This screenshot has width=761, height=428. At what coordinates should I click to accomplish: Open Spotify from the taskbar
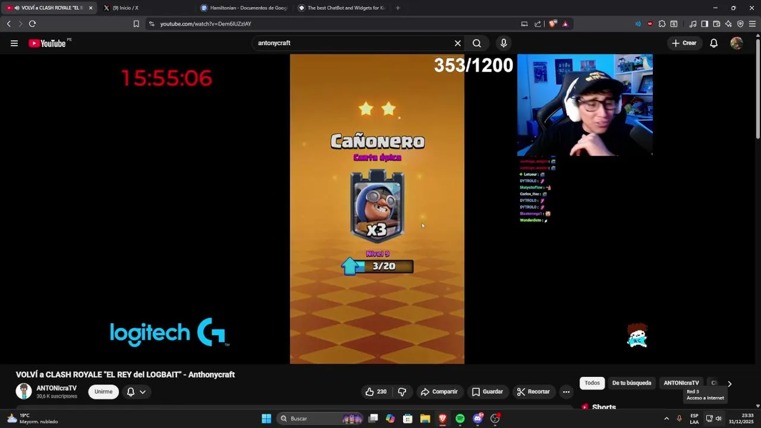point(460,418)
